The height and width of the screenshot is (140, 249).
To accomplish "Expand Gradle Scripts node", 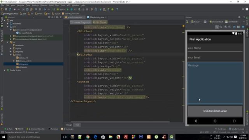I will [x=5, y=70].
